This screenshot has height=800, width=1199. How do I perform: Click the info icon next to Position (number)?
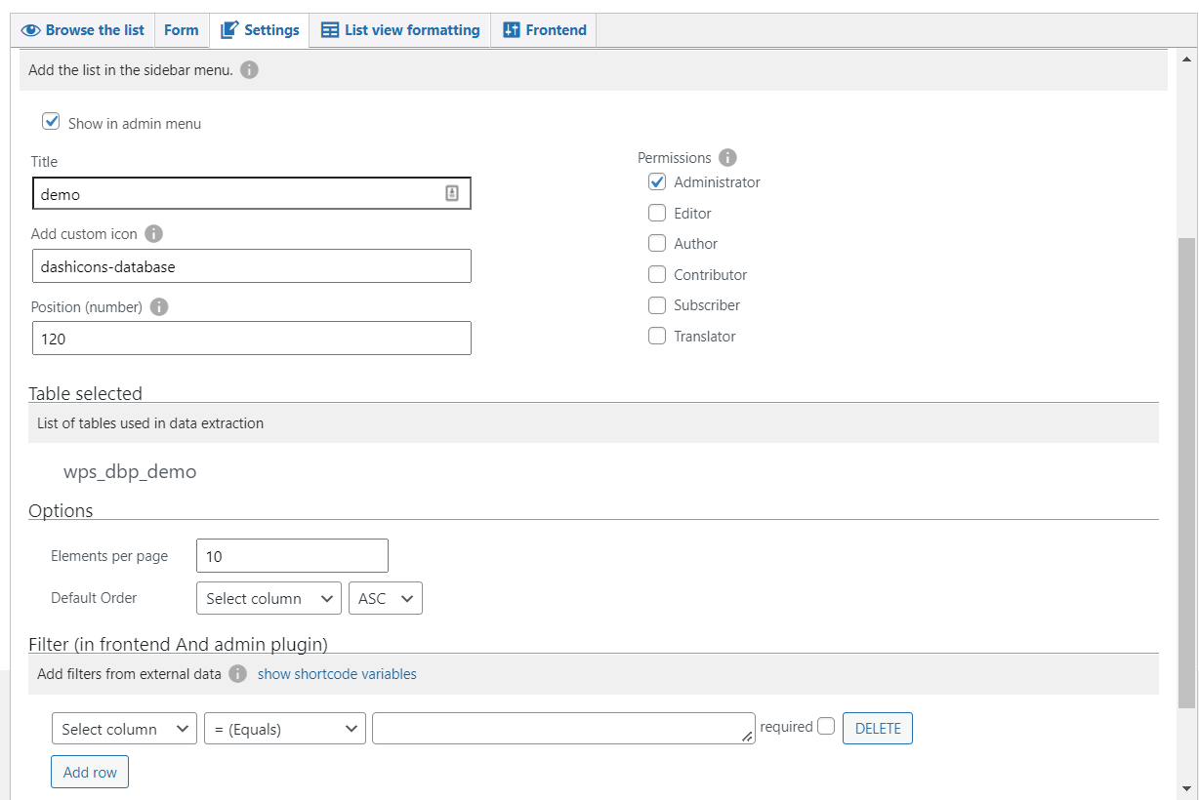159,306
